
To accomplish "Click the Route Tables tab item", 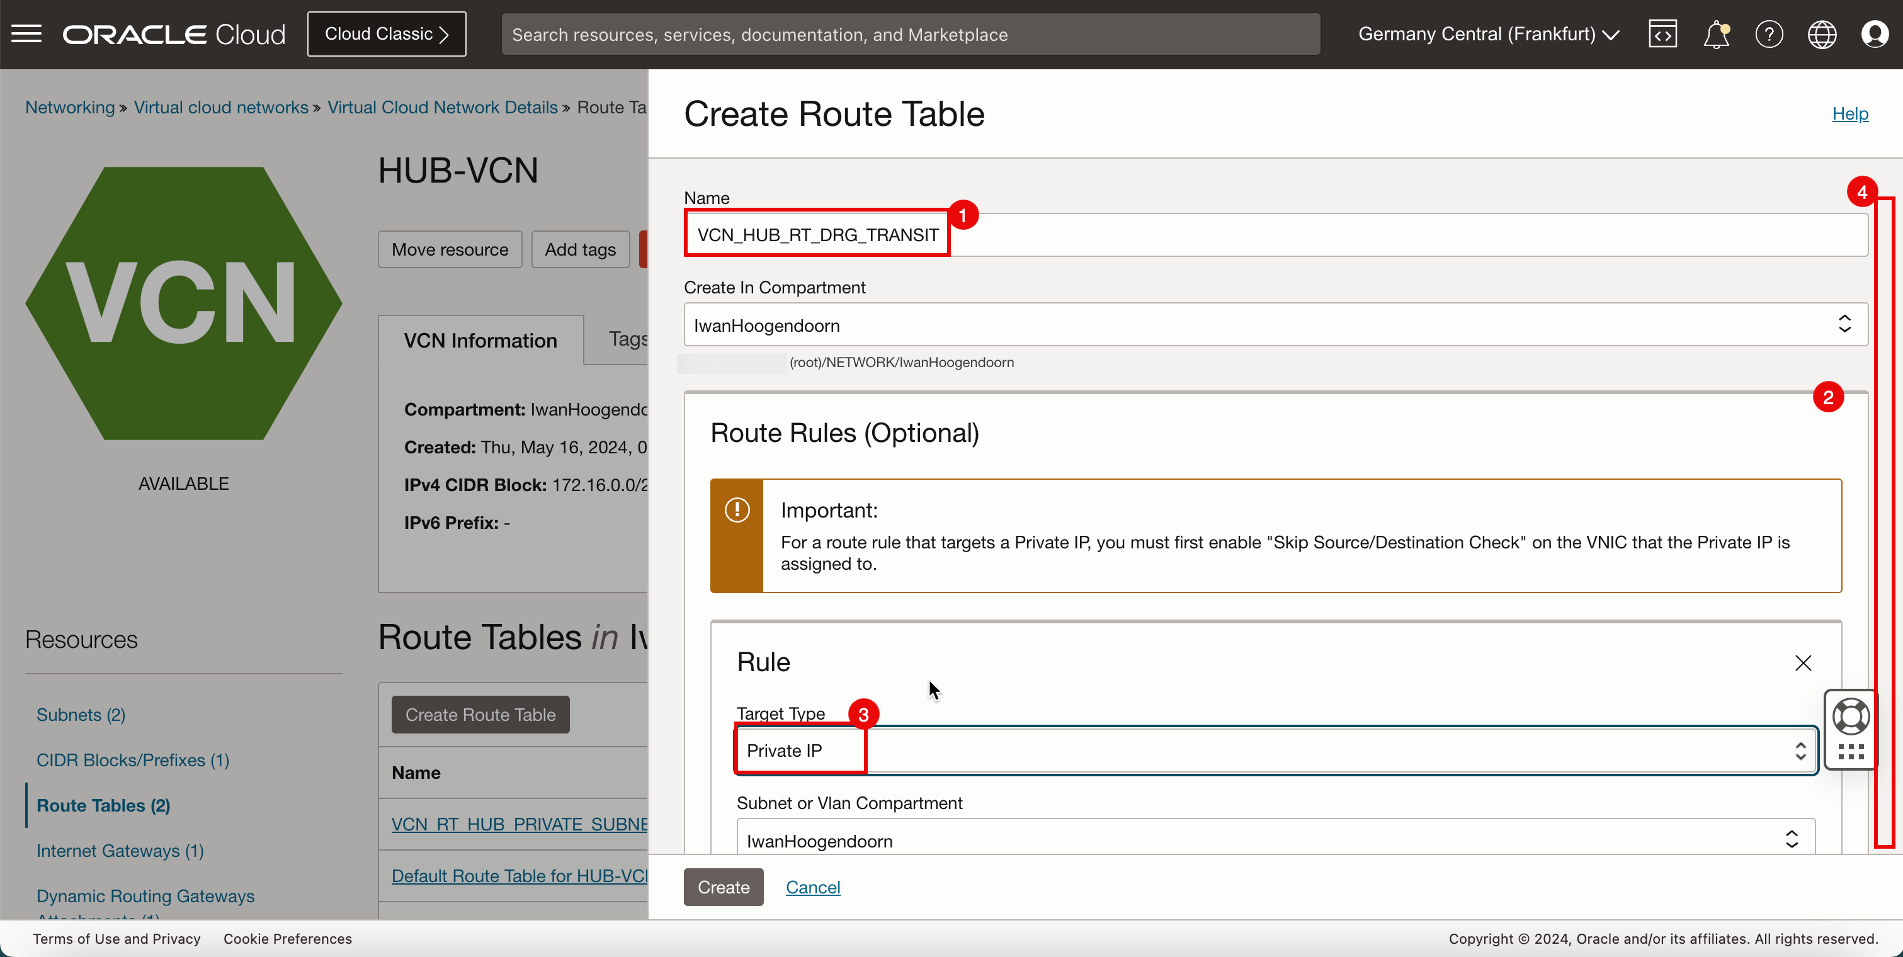I will [x=104, y=806].
